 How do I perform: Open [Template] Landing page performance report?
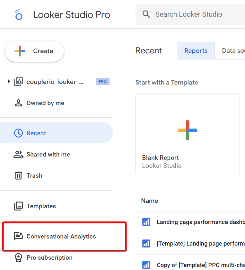pos(201,244)
